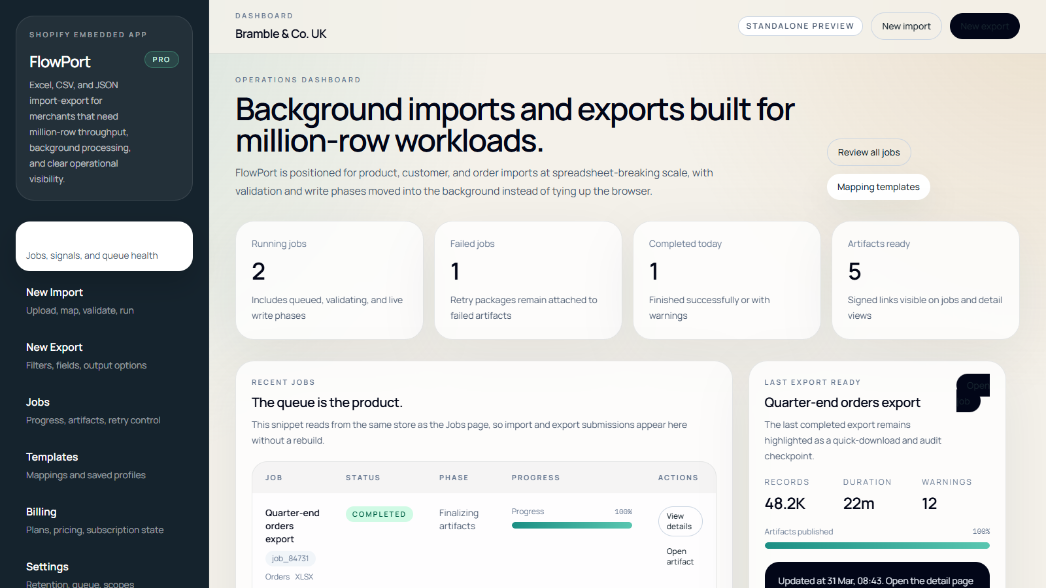Click the 12 warnings value

[x=930, y=504]
